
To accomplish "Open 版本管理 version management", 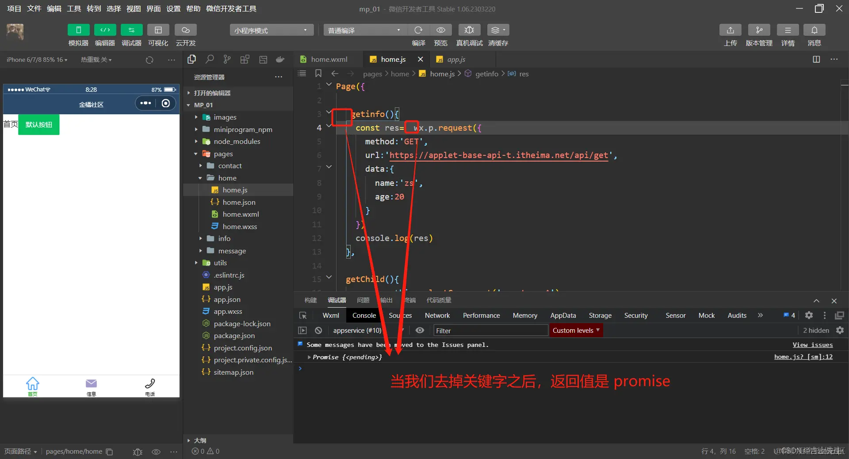I will click(759, 30).
